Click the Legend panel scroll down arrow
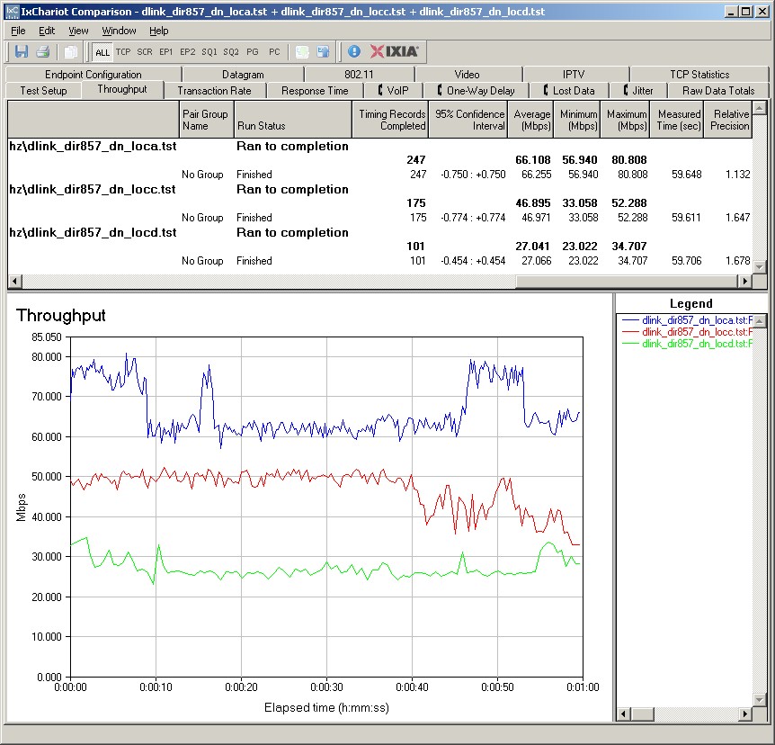Image resolution: width=775 pixels, height=745 pixels. (761, 700)
